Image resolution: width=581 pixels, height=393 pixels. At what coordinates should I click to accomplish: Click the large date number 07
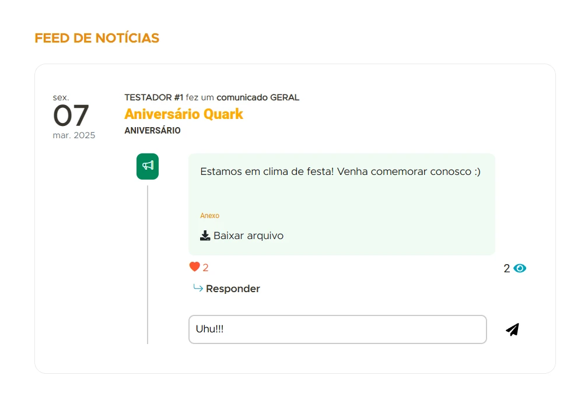pyautogui.click(x=71, y=115)
